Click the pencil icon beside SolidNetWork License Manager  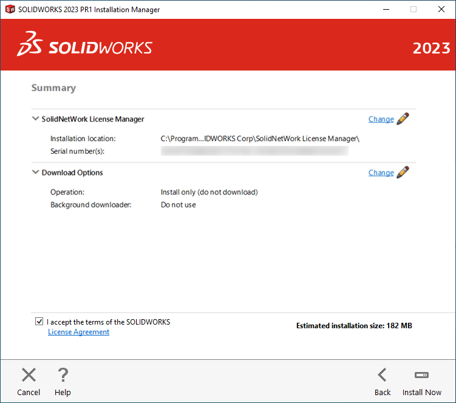point(403,119)
